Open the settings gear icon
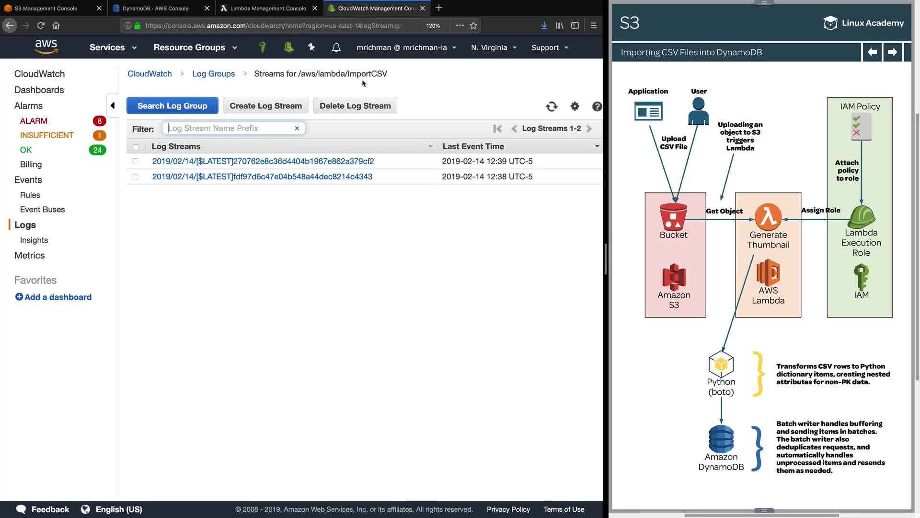 coord(575,106)
